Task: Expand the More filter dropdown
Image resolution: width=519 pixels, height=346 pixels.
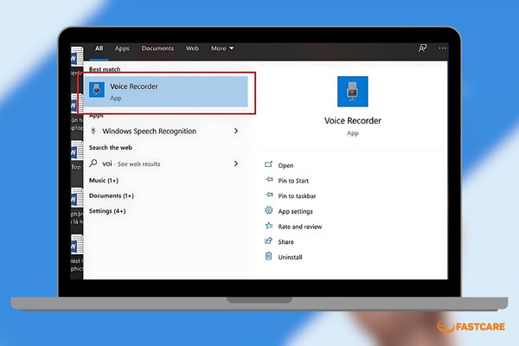Action: 222,48
